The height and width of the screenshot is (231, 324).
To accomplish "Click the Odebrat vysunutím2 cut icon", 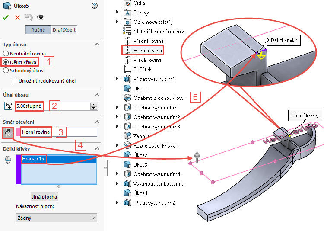I will (127, 117).
